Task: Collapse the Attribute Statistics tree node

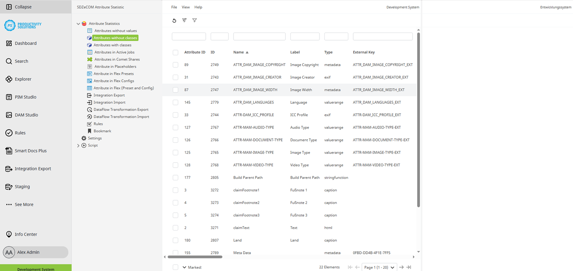Action: (x=78, y=23)
